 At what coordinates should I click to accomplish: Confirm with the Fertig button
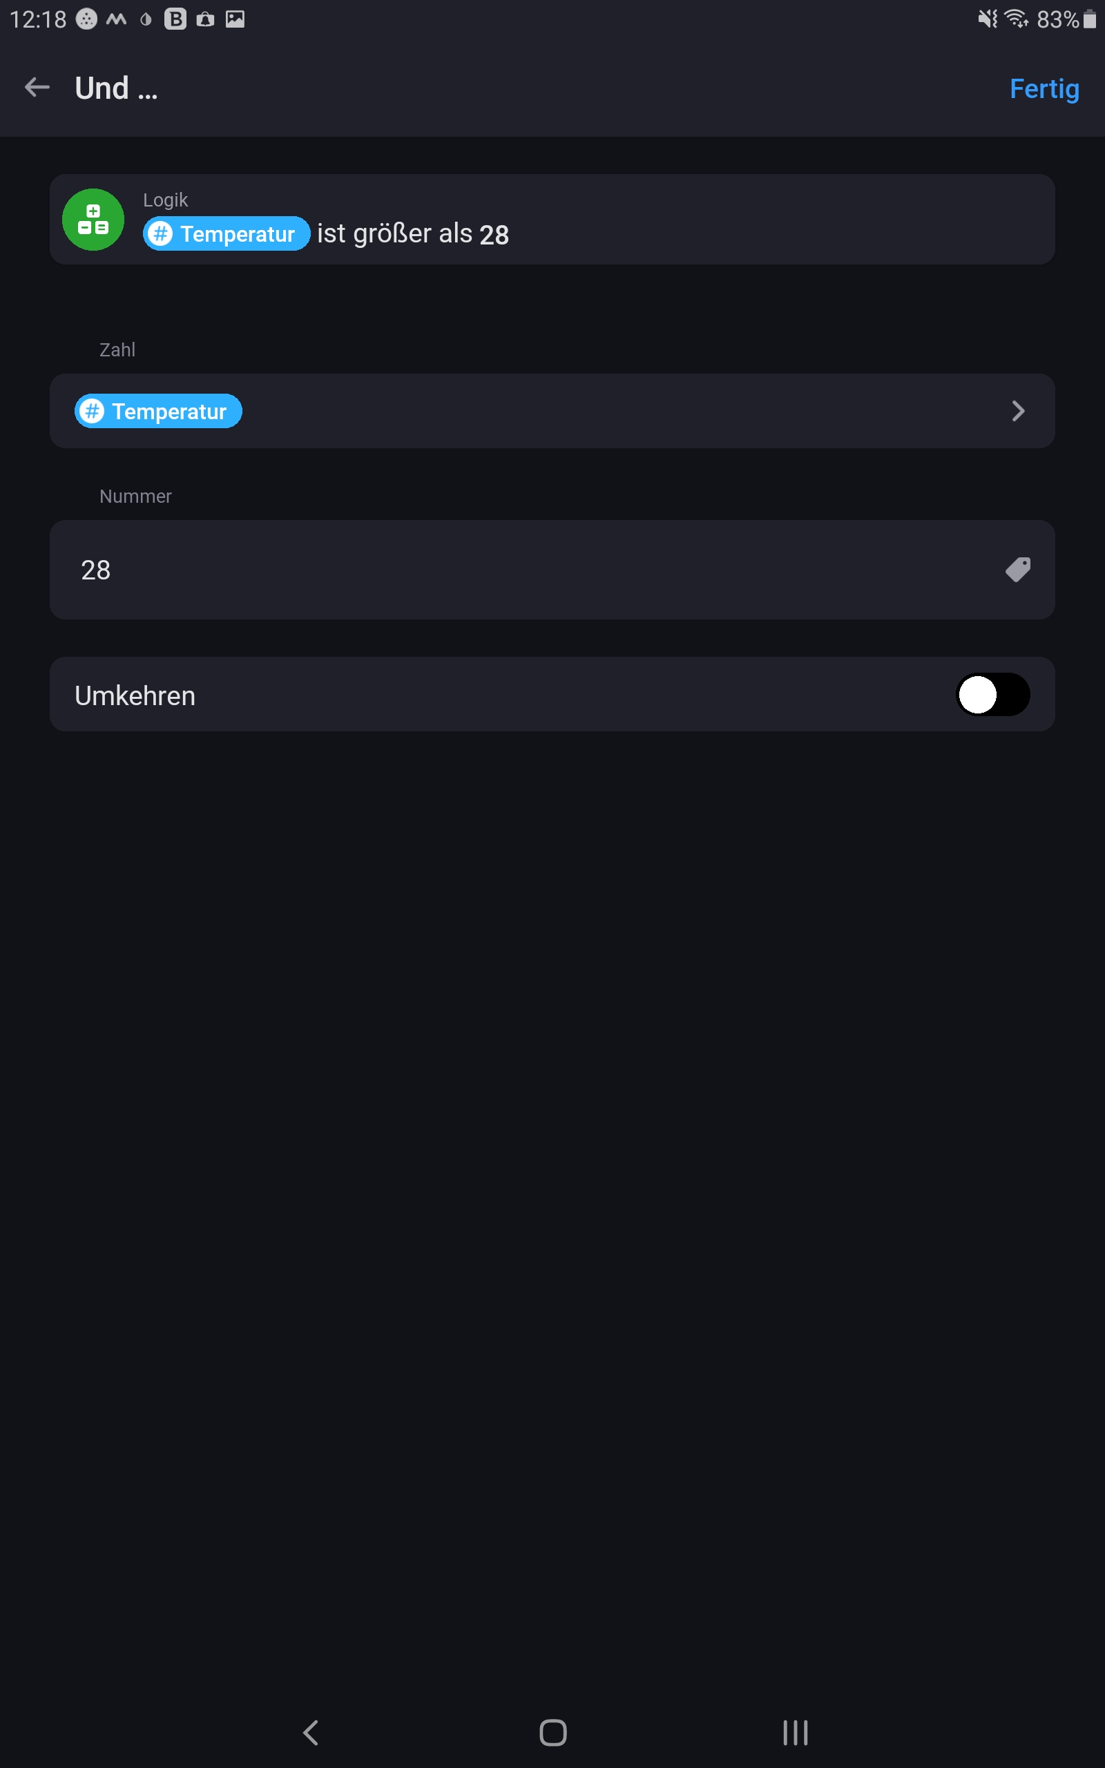coord(1044,89)
